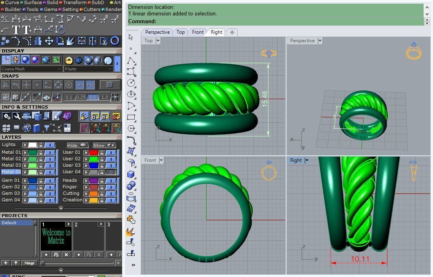Open the Coarse Mesh dropdown
The height and width of the screenshot is (277, 433).
point(31,69)
